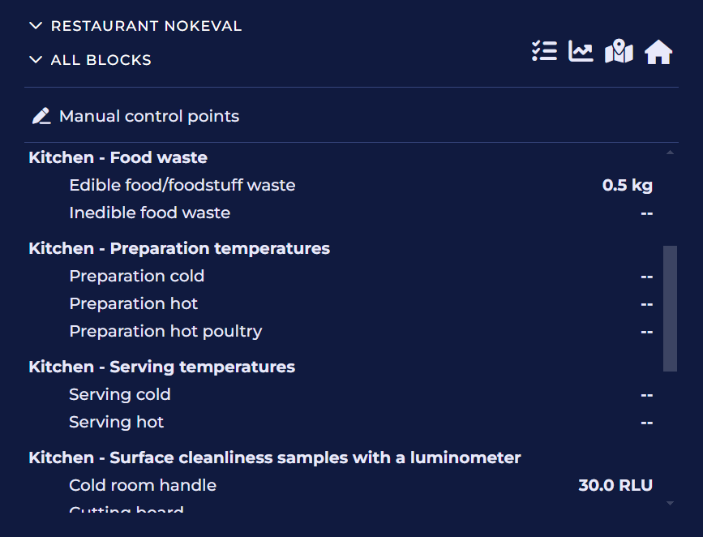Click scrollbar up arrow
Viewport: 703px width, 537px height.
670,153
